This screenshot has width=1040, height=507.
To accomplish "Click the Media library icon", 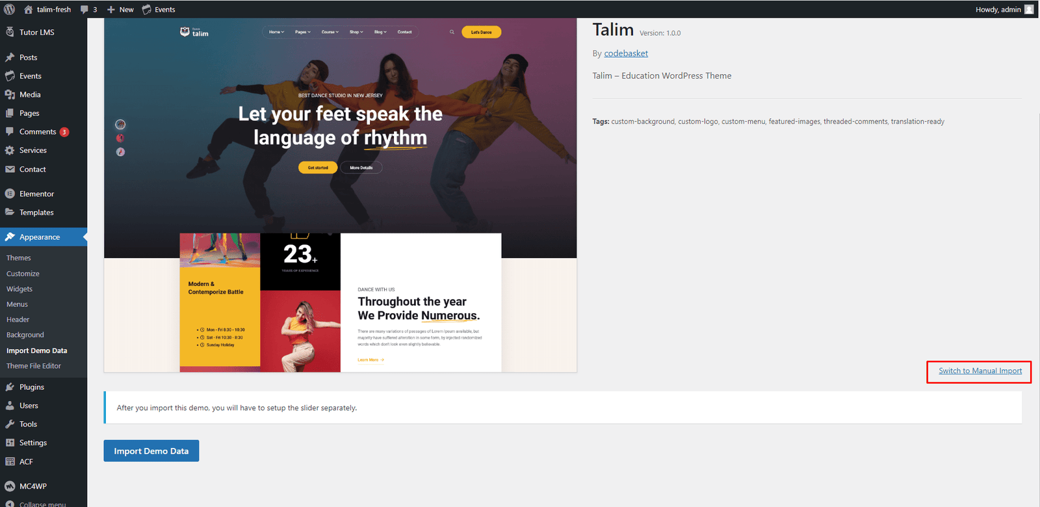I will pyautogui.click(x=10, y=94).
